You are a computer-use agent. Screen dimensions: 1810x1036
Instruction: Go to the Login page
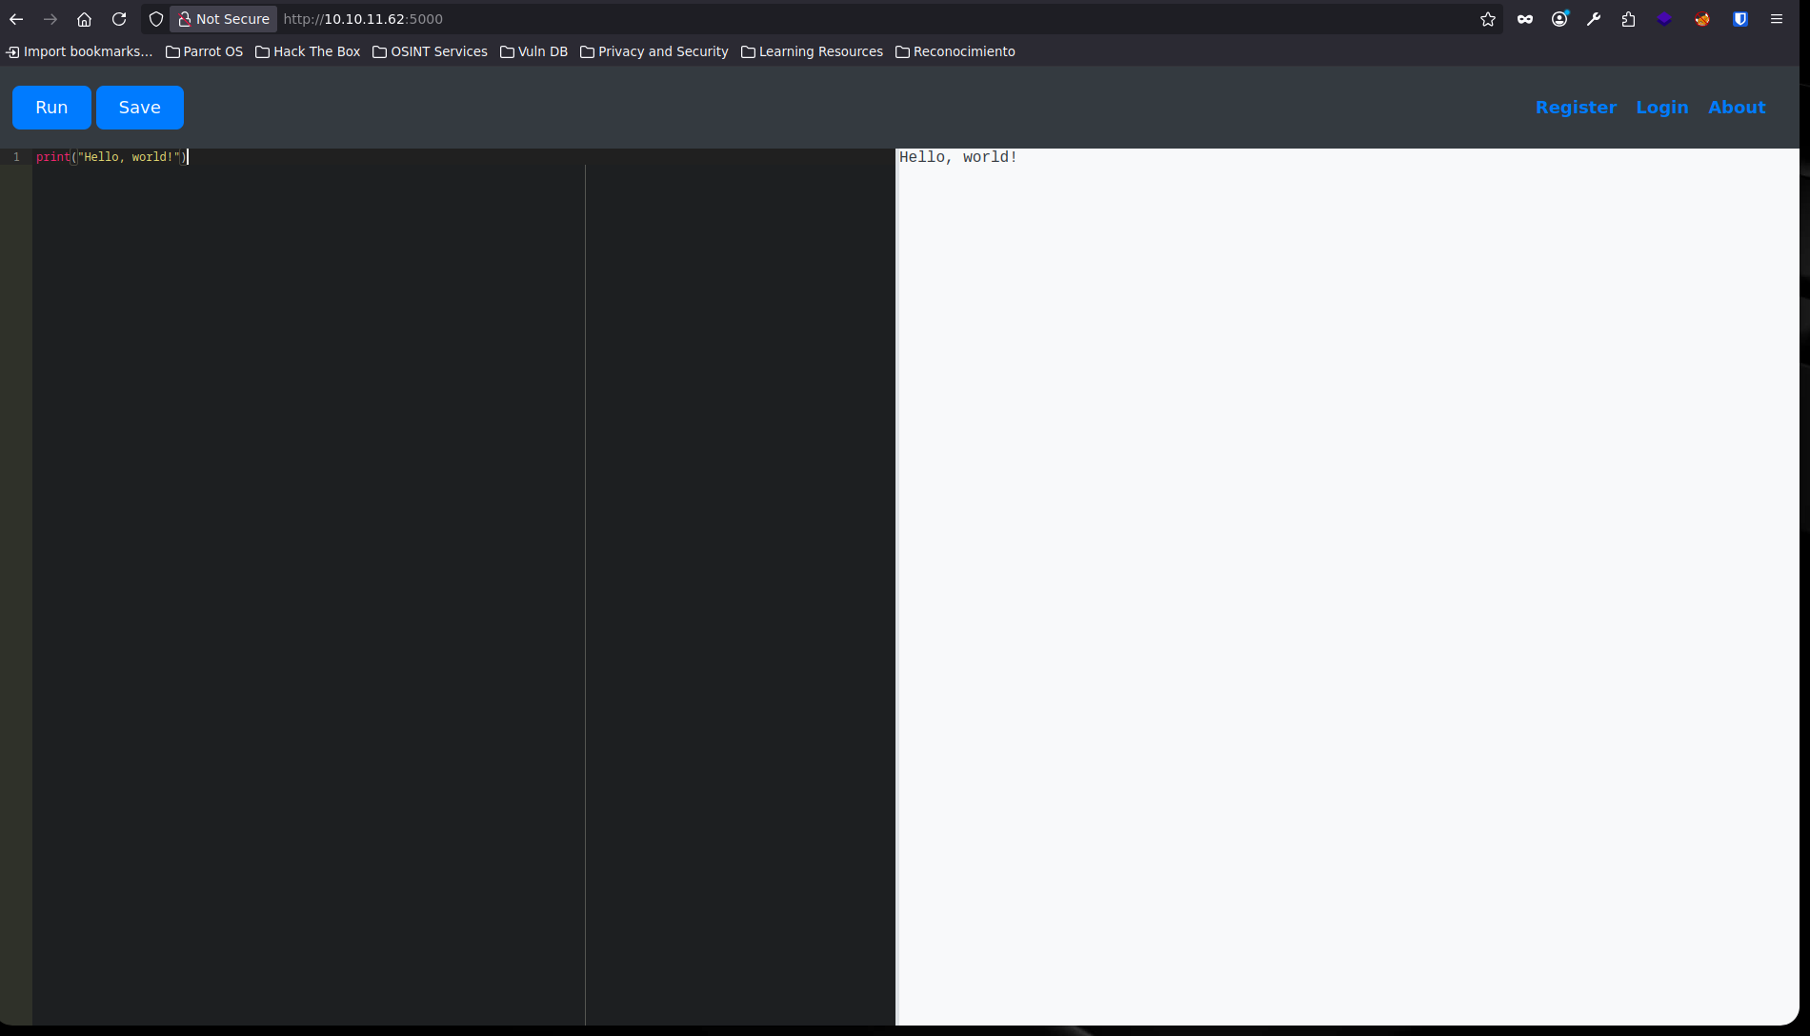click(x=1661, y=108)
